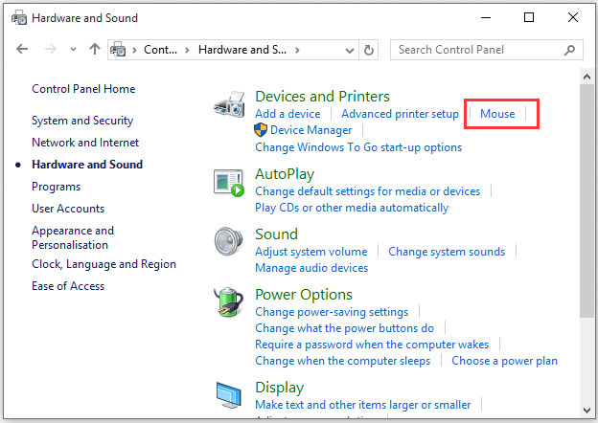Image resolution: width=598 pixels, height=423 pixels.
Task: Open Power Options heading
Action: pos(304,295)
